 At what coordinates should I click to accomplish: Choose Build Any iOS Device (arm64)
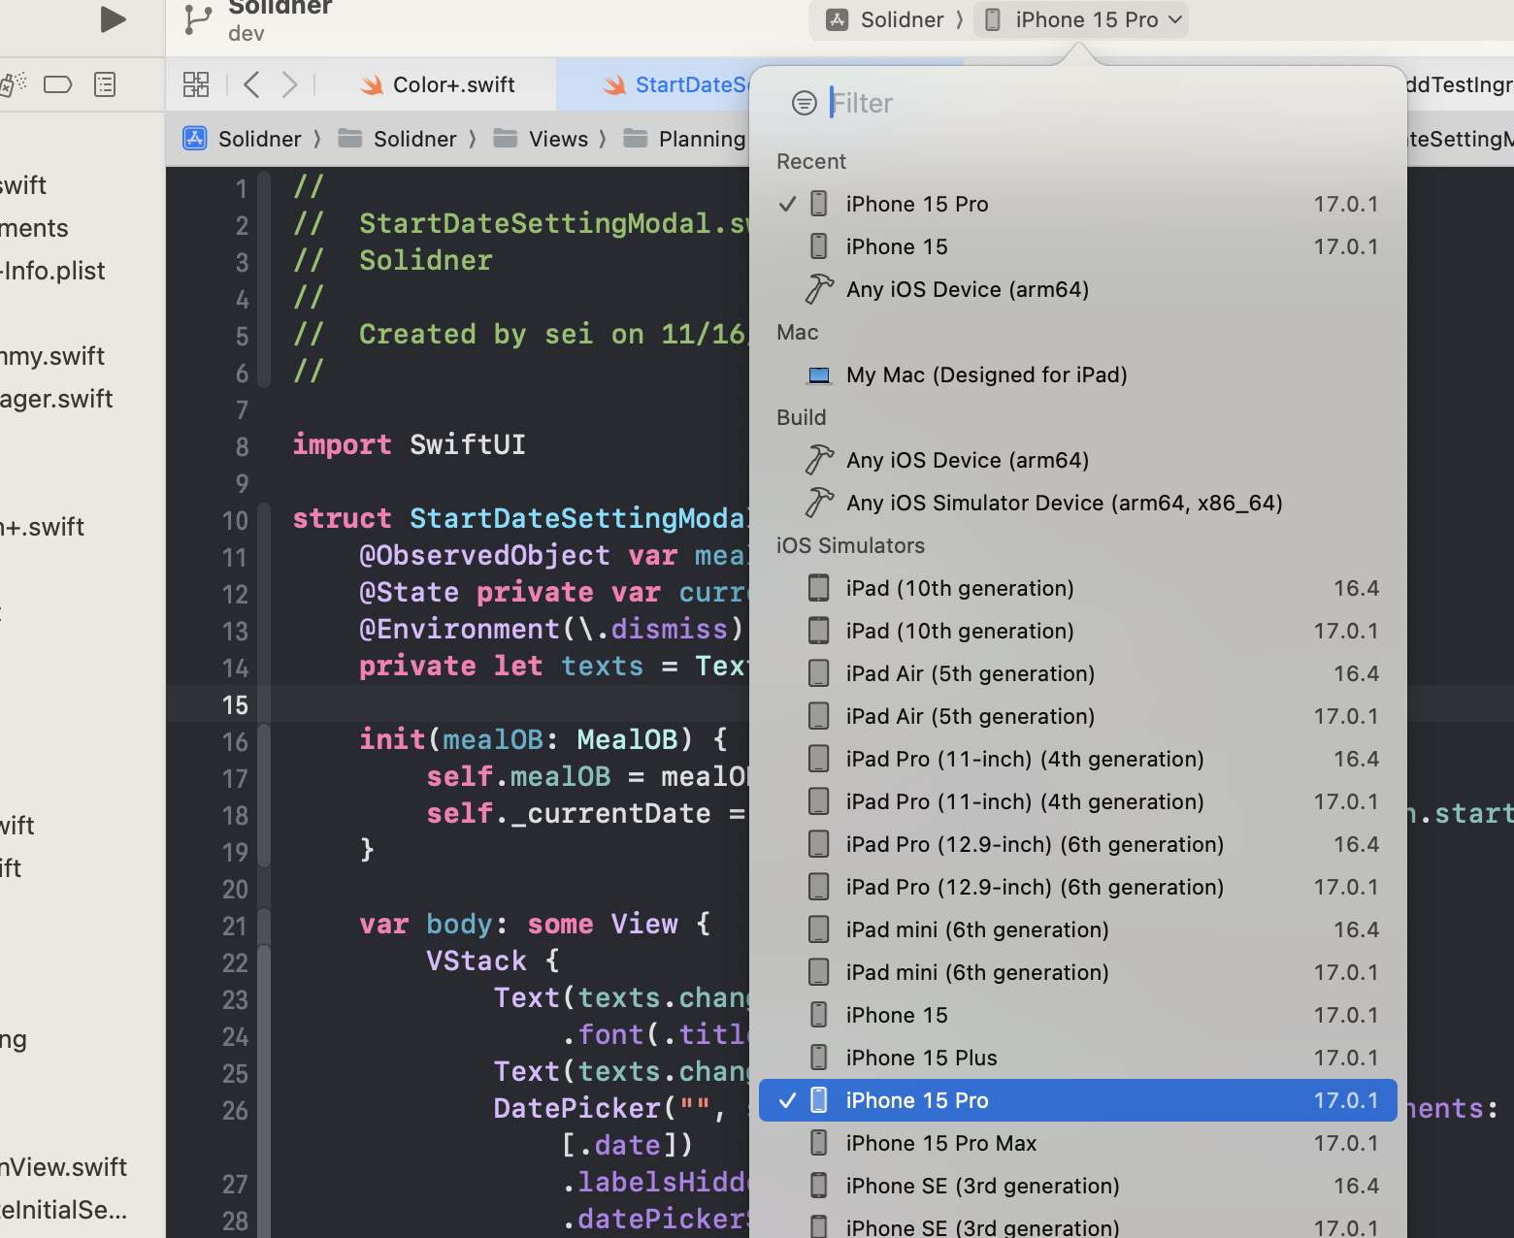(1077, 460)
